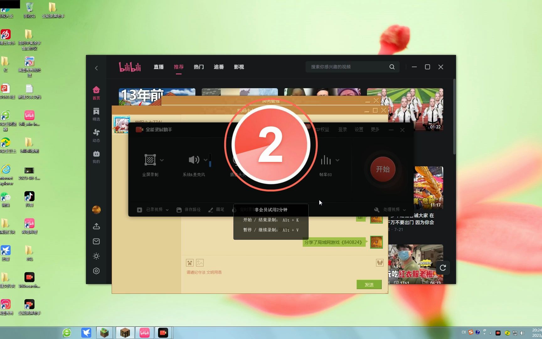This screenshot has width=542, height=339.
Task: Click the 帧率60 frame rate icon
Action: pos(326,160)
